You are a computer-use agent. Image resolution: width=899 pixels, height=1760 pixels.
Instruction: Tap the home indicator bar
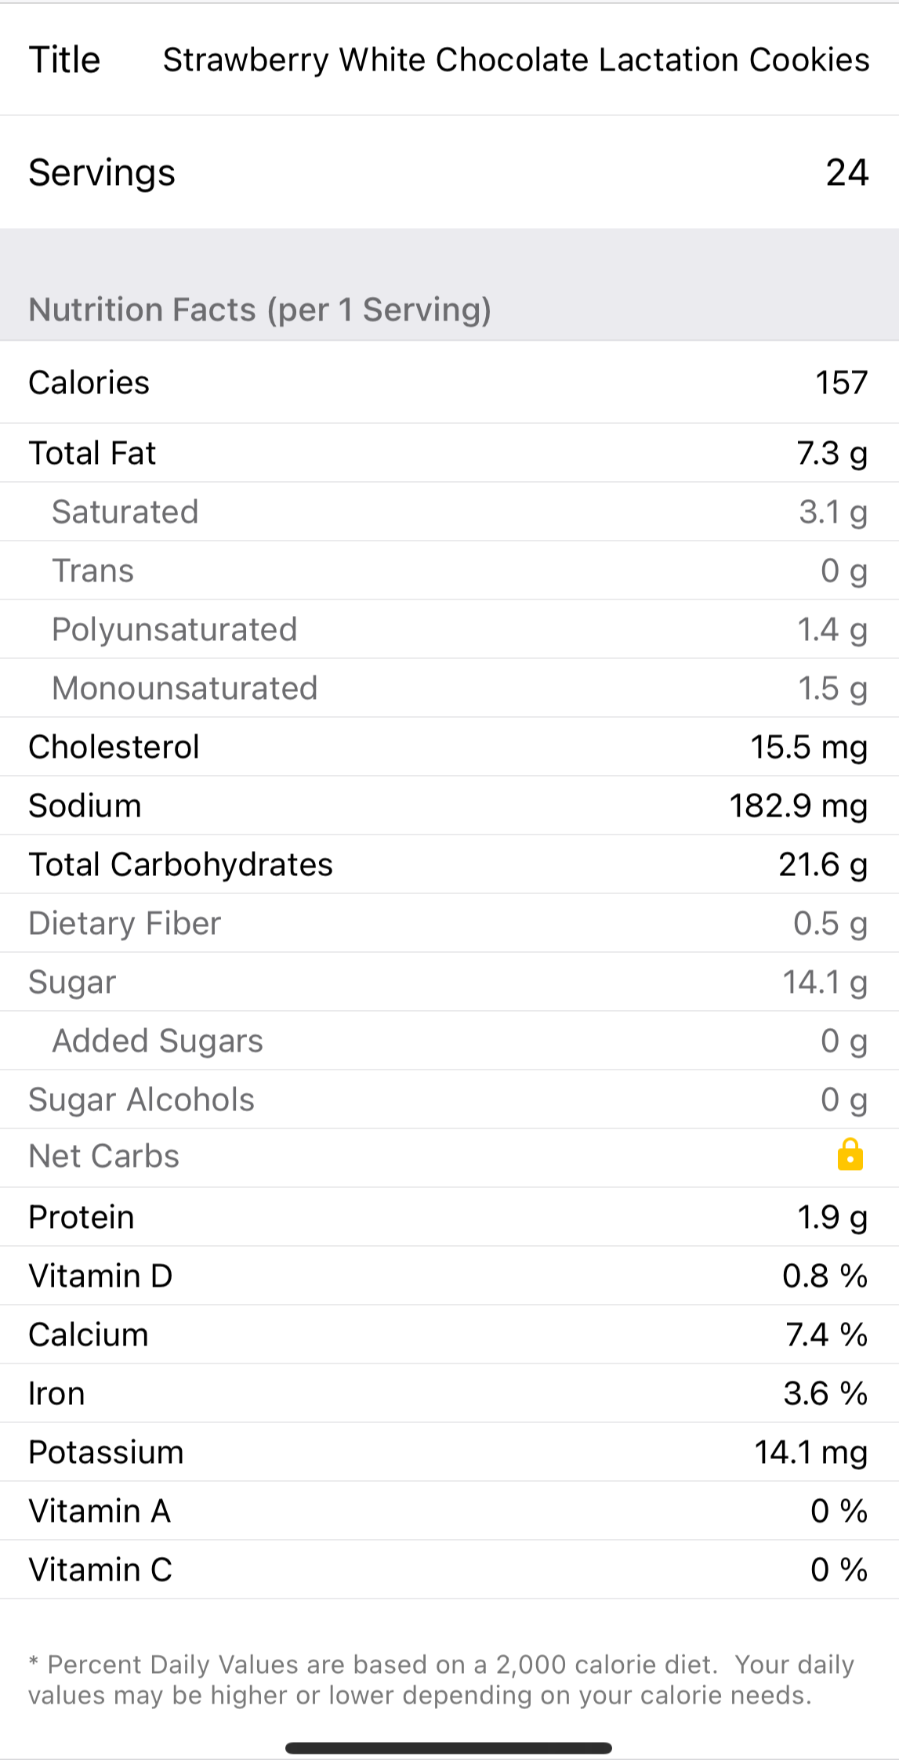448,1748
